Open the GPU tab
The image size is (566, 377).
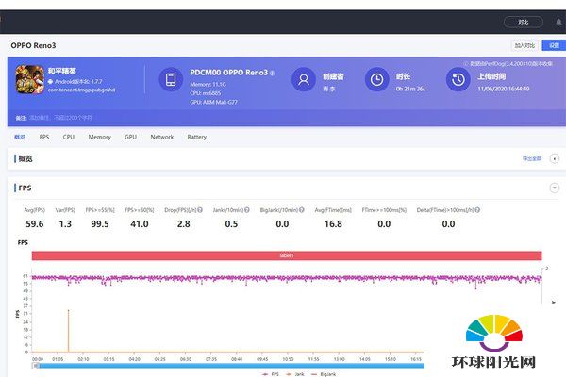point(131,137)
